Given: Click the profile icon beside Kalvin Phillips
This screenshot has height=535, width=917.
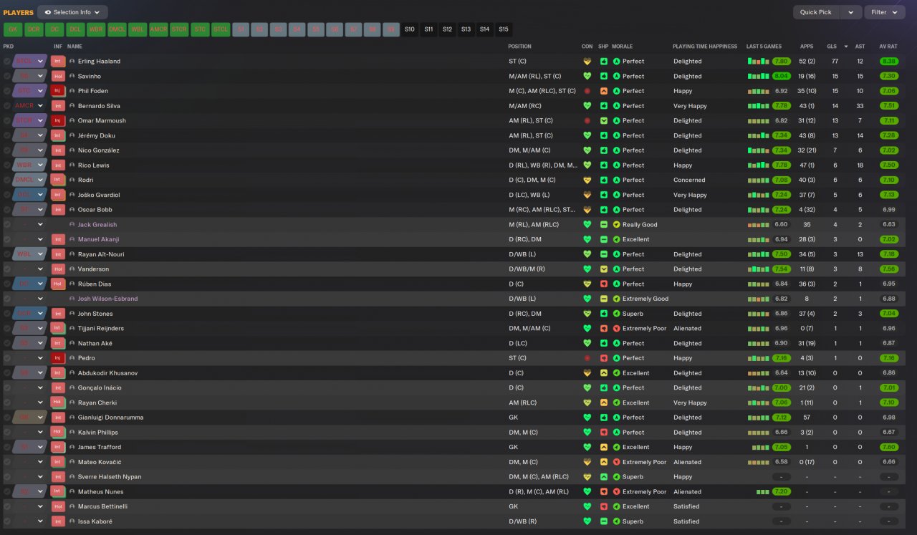Looking at the screenshot, I should [72, 433].
